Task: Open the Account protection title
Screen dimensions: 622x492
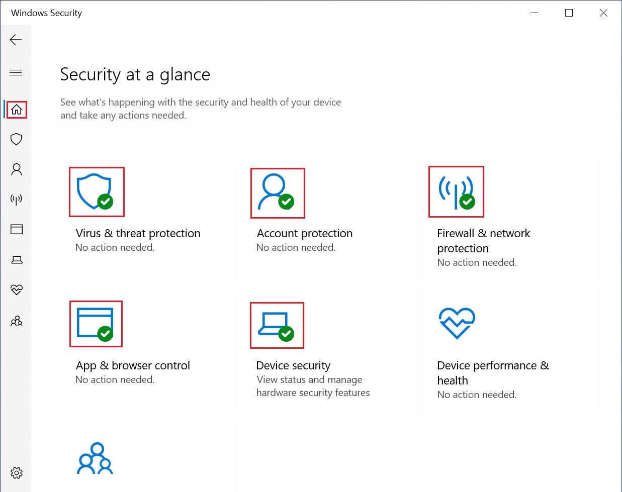Action: 305,233
